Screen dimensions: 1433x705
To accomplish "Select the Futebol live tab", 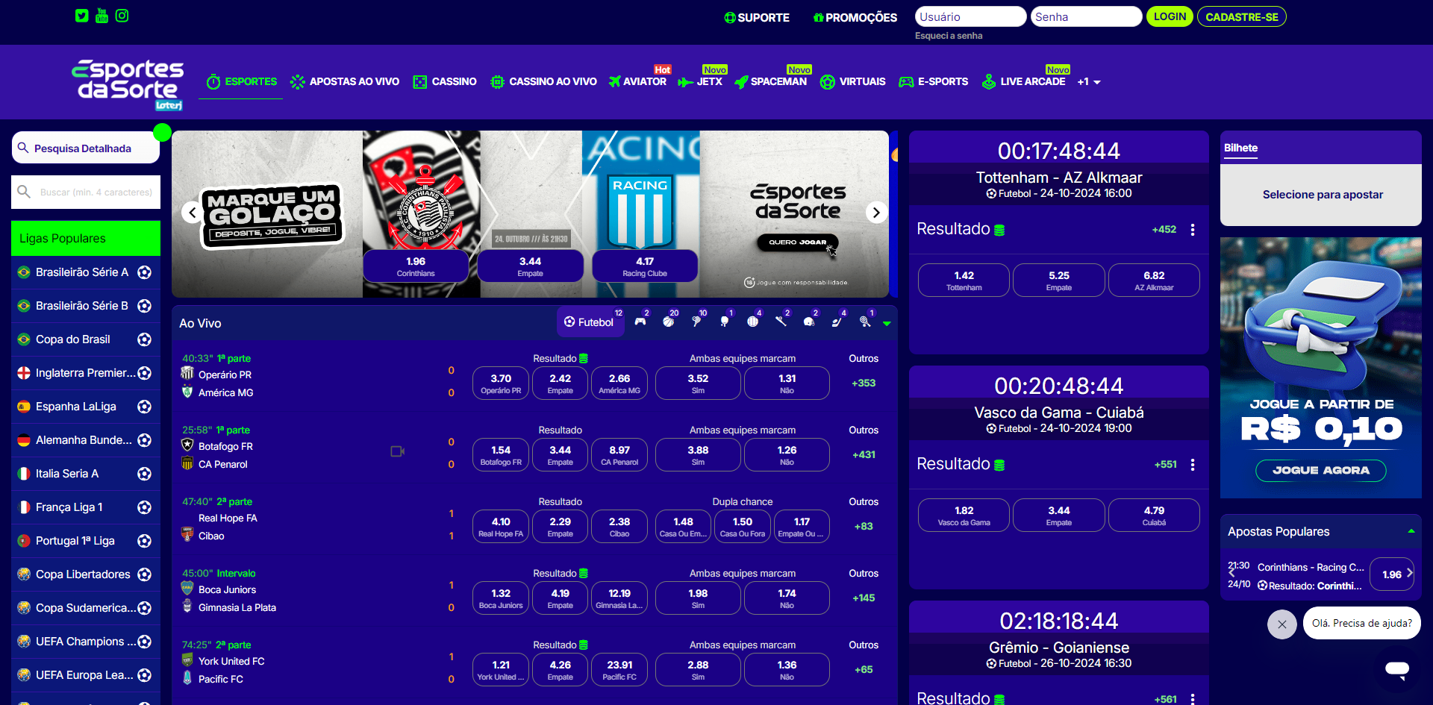I will coord(590,322).
